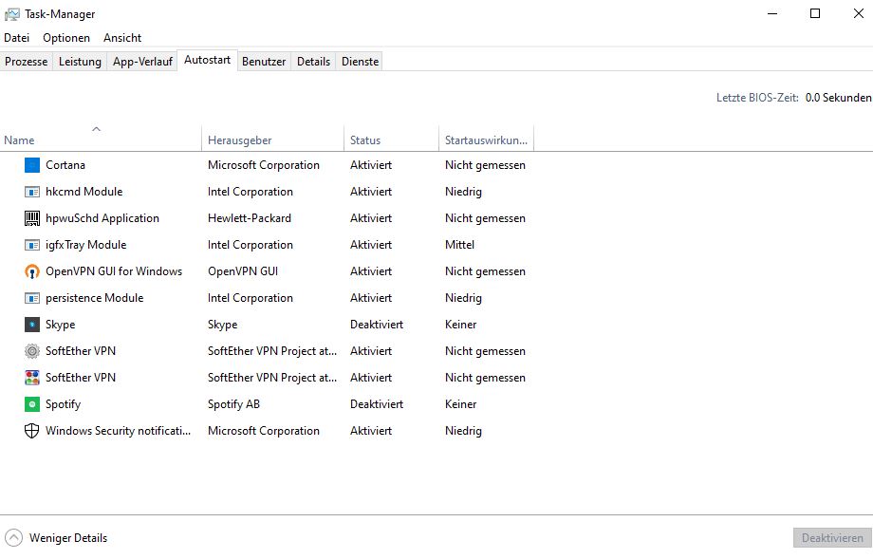The height and width of the screenshot is (559, 873).
Task: Maximize the Task-Manager window
Action: [815, 13]
